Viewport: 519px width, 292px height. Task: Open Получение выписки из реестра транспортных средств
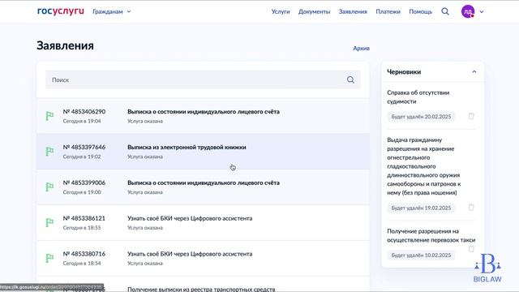point(201,289)
